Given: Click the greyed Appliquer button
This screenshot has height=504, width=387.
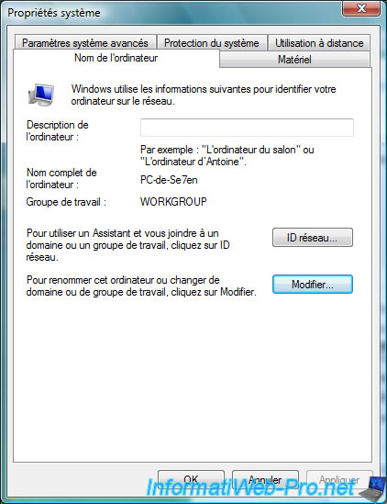Looking at the screenshot, I should [x=339, y=480].
